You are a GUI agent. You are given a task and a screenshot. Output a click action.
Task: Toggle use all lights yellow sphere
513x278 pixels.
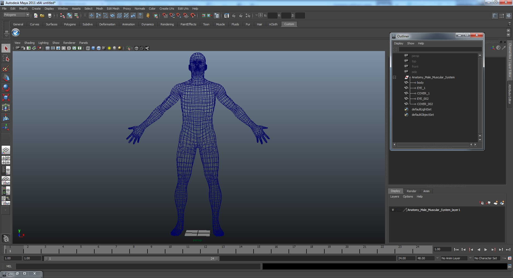[109, 48]
